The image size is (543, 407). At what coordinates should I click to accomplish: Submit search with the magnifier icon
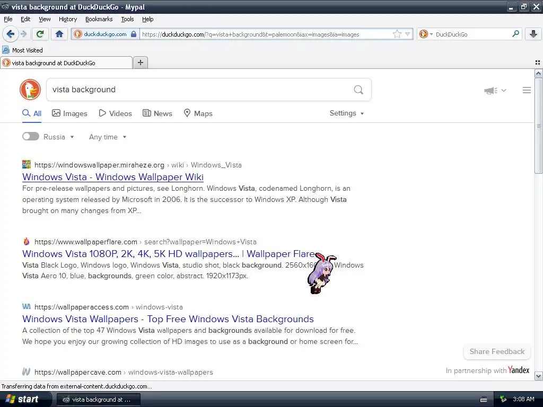pyautogui.click(x=358, y=90)
